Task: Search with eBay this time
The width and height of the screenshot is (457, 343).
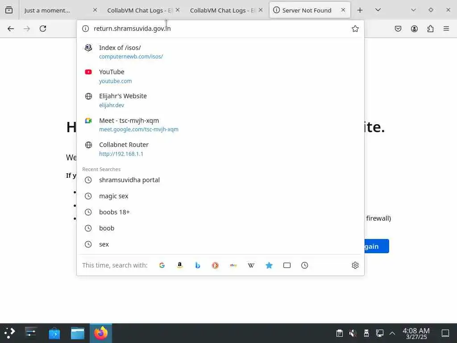Action: point(233,265)
